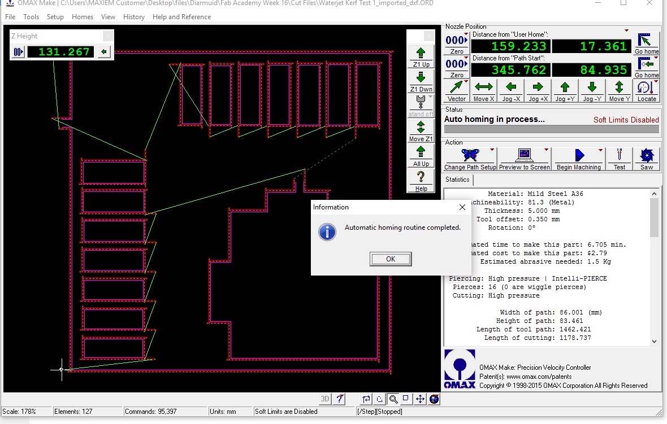The image size is (667, 424).
Task: Open dropdown arrow on User Home Zero button
Action: [x=466, y=34]
